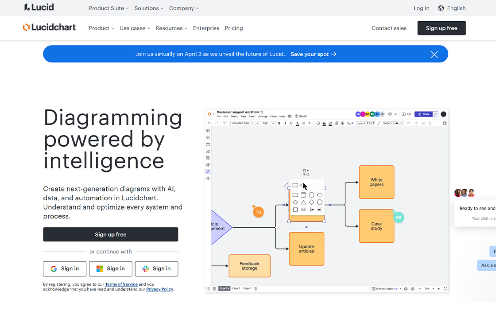Screen dimensions: 496x319
Task: Open the File menu in the editor
Action: click(x=219, y=117)
